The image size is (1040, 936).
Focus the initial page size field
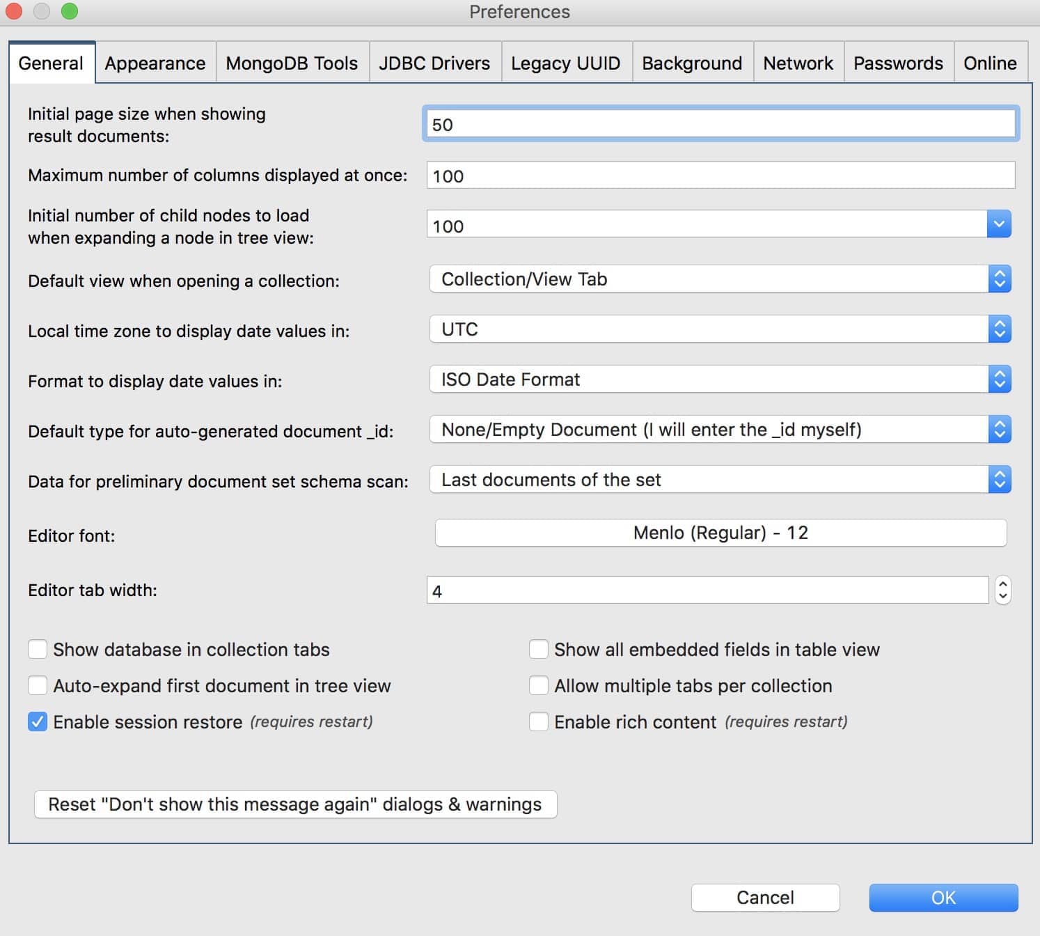(x=720, y=124)
